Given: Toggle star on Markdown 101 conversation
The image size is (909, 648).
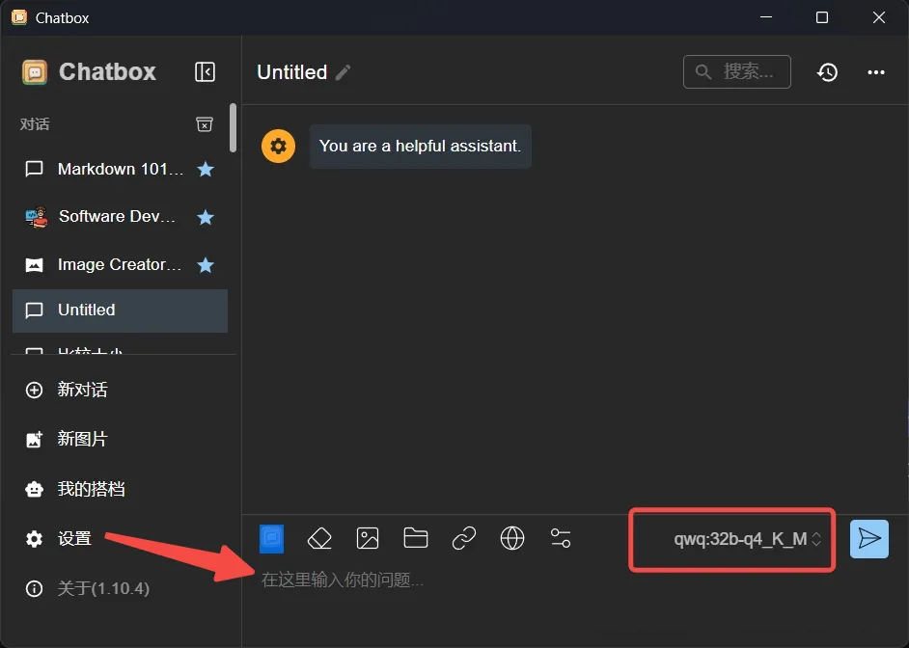Looking at the screenshot, I should [206, 170].
